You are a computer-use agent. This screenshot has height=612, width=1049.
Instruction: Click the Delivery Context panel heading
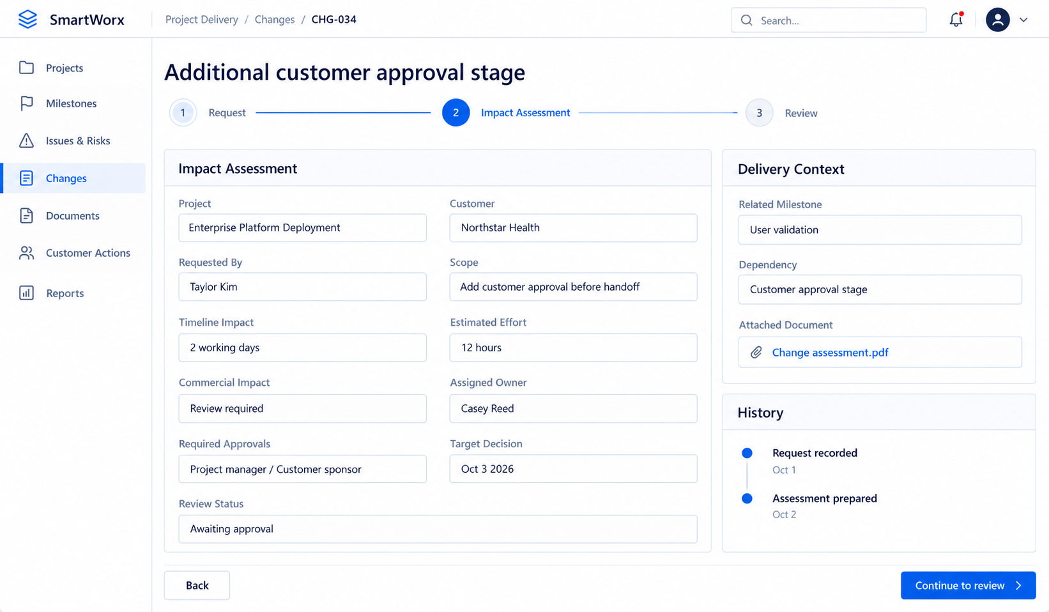point(791,169)
